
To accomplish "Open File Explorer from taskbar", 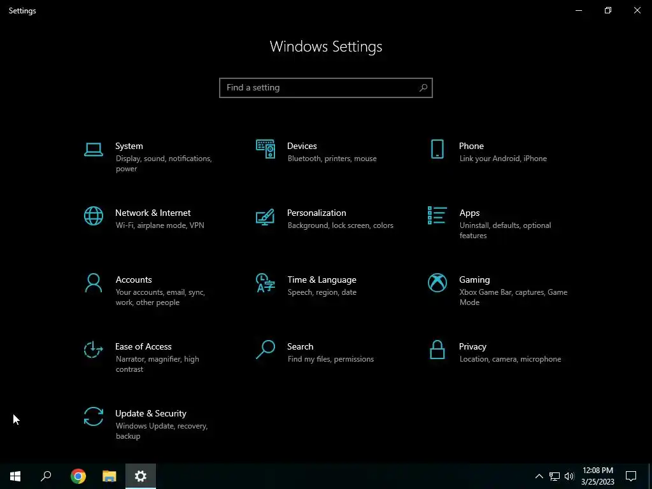I will tap(110, 476).
